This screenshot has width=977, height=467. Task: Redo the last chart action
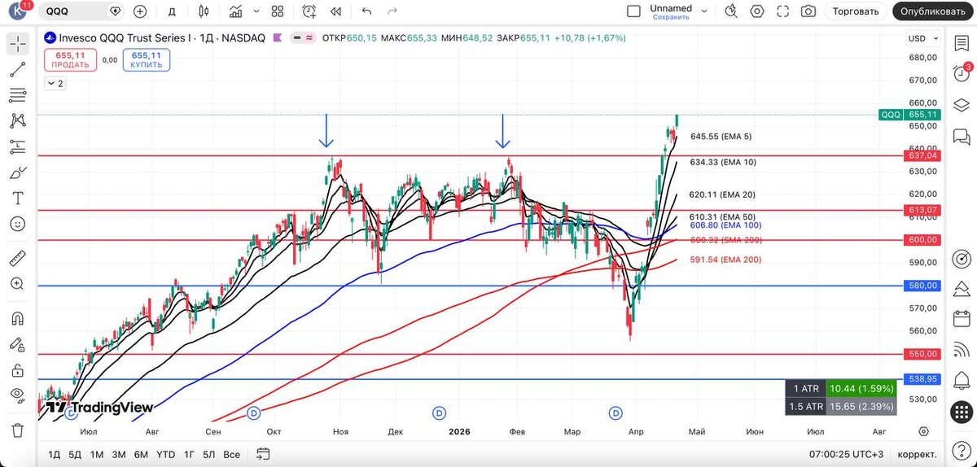point(392,11)
